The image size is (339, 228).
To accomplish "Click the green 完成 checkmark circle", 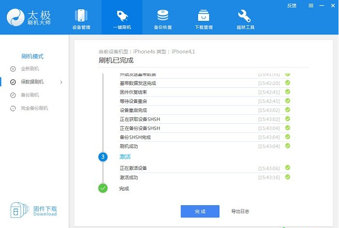I will click(x=103, y=188).
